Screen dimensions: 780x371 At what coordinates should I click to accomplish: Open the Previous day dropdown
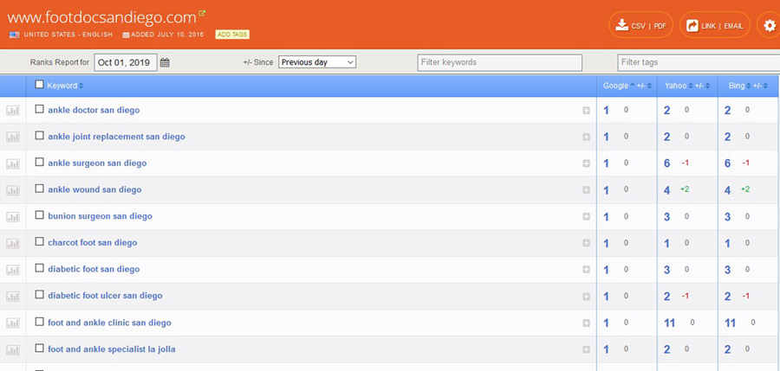click(317, 62)
